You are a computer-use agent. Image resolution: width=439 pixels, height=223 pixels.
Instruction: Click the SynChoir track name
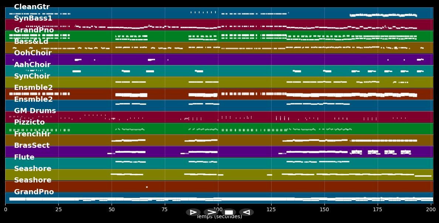pos(32,76)
